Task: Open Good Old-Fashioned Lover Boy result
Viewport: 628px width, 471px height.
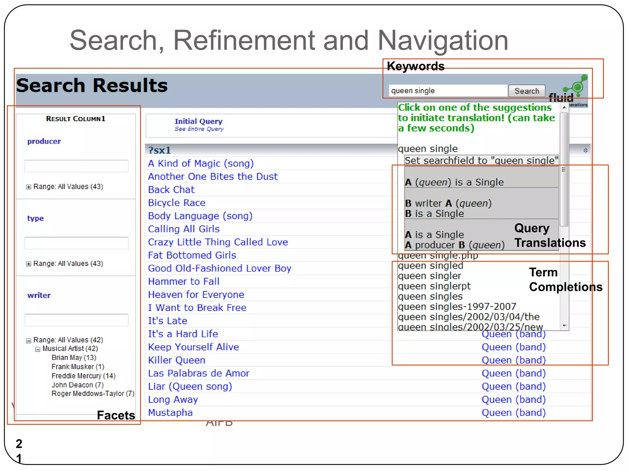Action: (x=220, y=269)
